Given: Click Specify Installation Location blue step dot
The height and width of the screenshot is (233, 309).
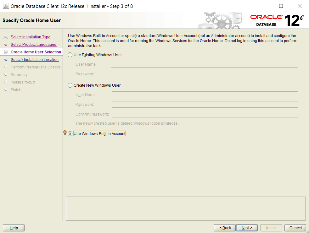Looking at the screenshot, I should pos(6,60).
